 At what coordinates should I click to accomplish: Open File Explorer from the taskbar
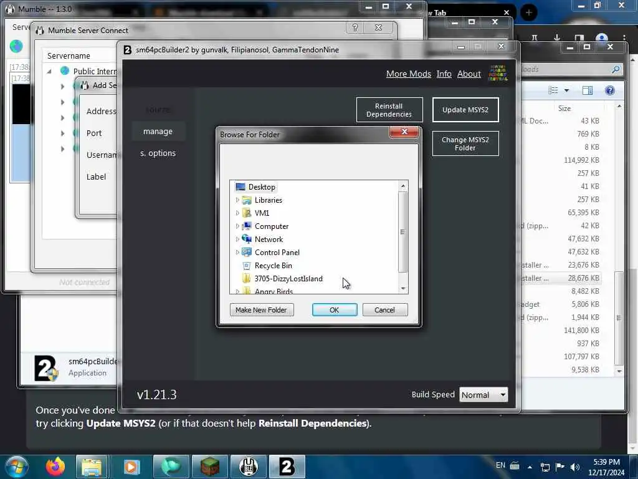pyautogui.click(x=92, y=467)
